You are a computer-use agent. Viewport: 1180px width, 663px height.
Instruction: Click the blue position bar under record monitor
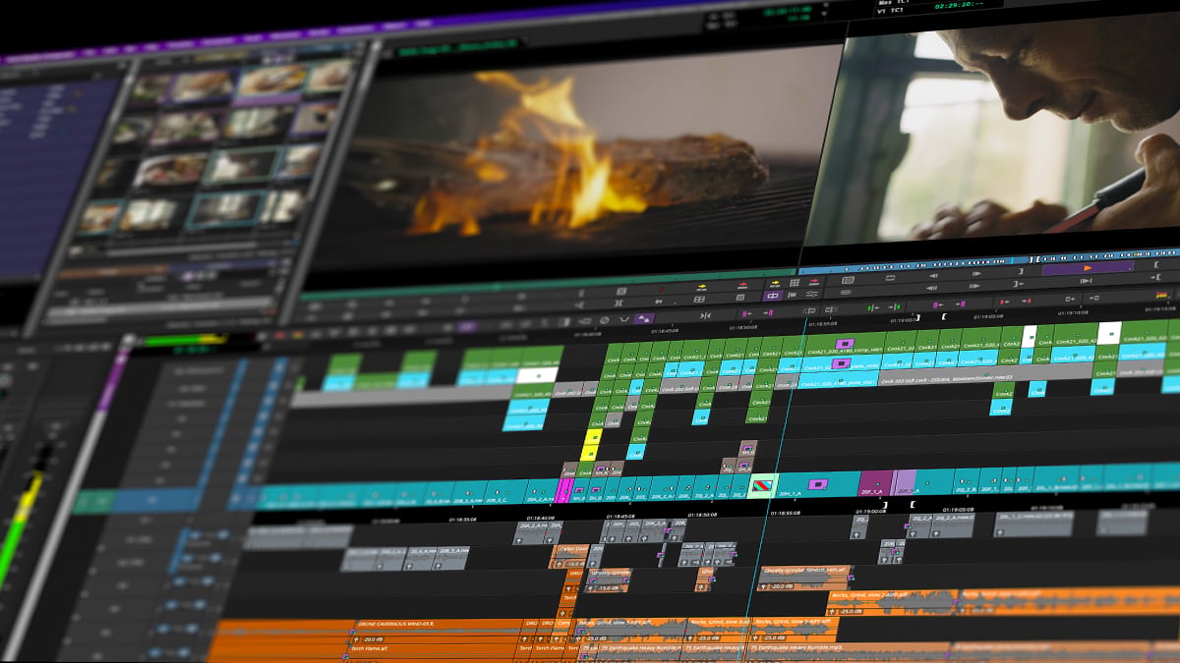coord(988,260)
